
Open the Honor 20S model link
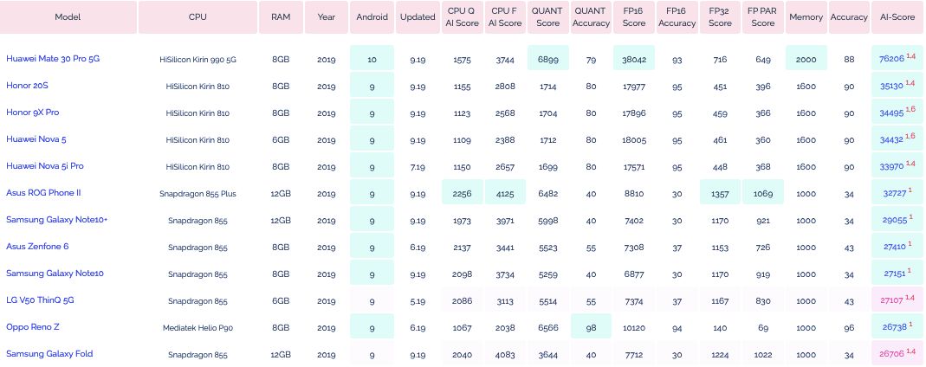(x=27, y=86)
